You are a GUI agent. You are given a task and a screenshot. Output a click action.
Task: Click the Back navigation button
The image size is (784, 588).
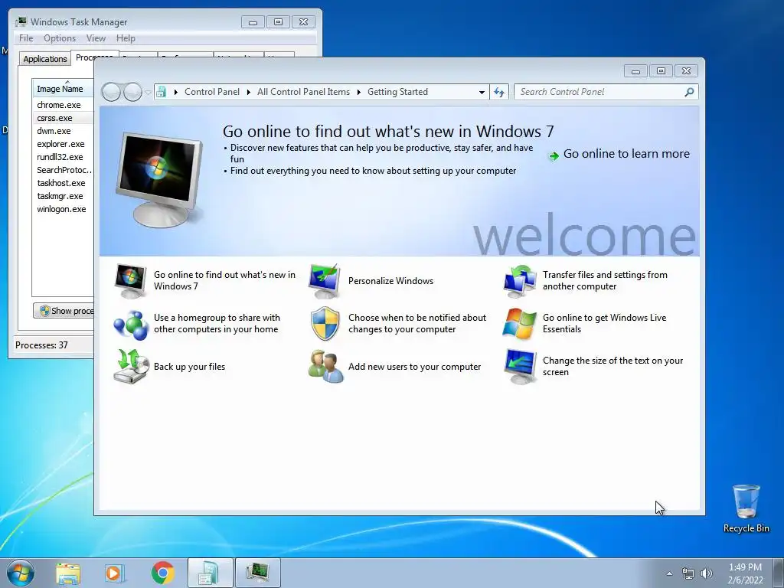(111, 92)
